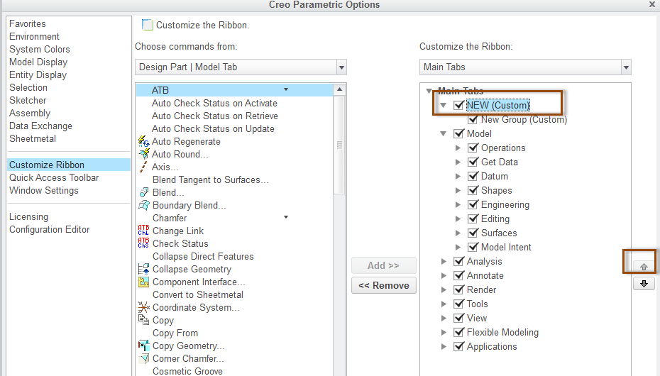Click the ATB Change Link icon

click(143, 231)
